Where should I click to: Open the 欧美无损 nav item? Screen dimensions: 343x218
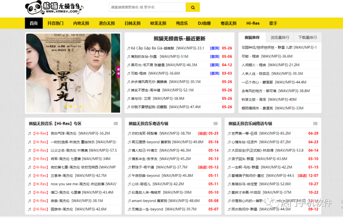click(158, 23)
